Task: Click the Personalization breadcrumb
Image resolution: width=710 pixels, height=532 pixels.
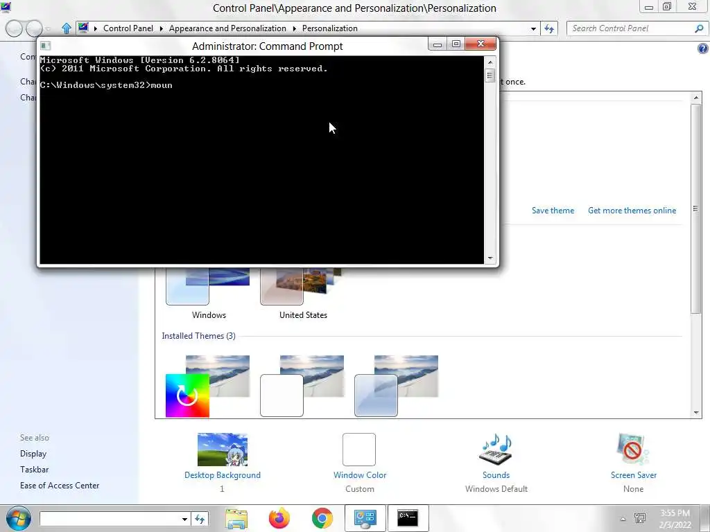Action: pos(329,28)
